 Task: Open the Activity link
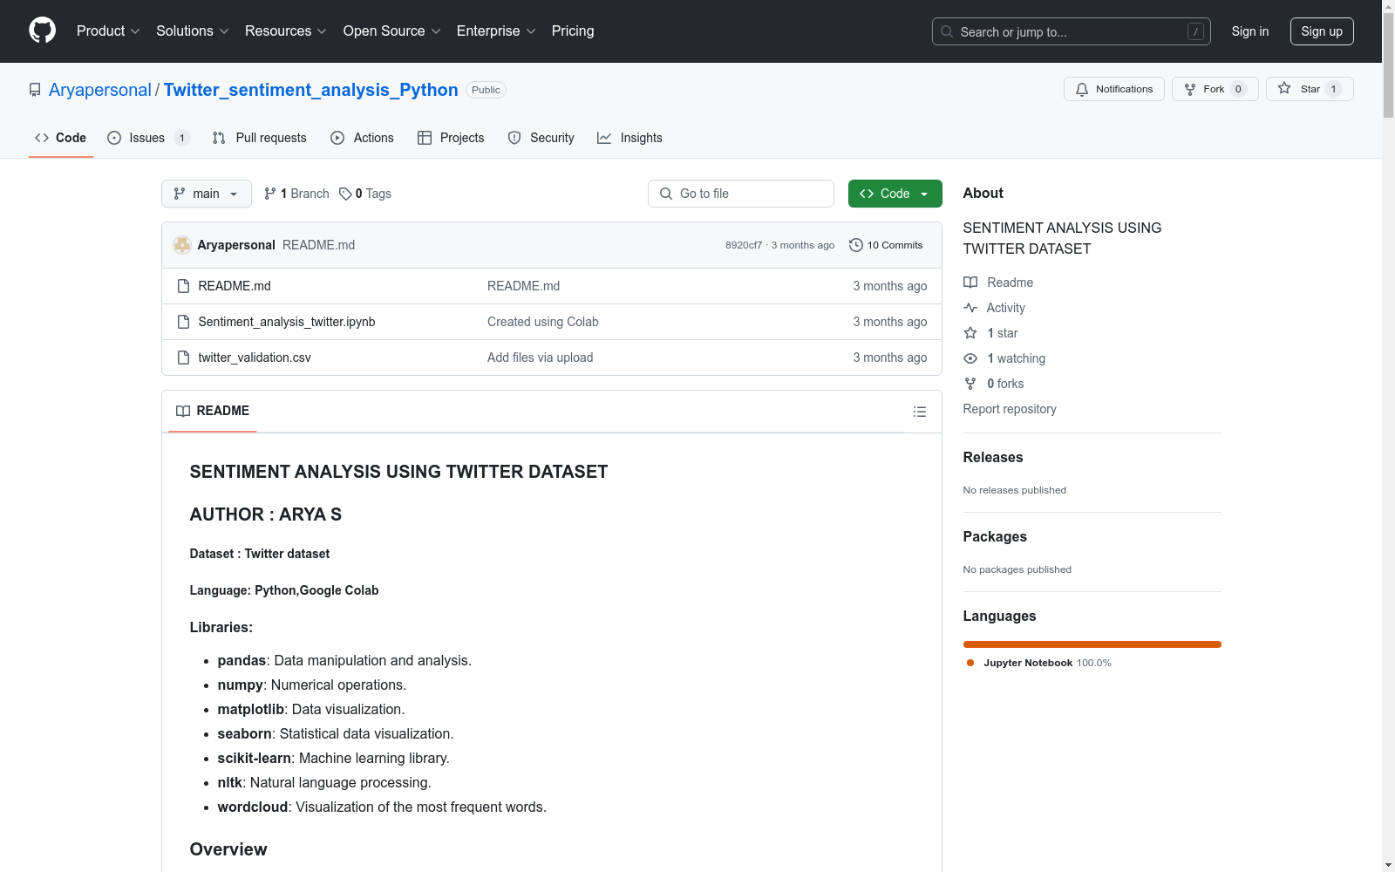pyautogui.click(x=994, y=308)
